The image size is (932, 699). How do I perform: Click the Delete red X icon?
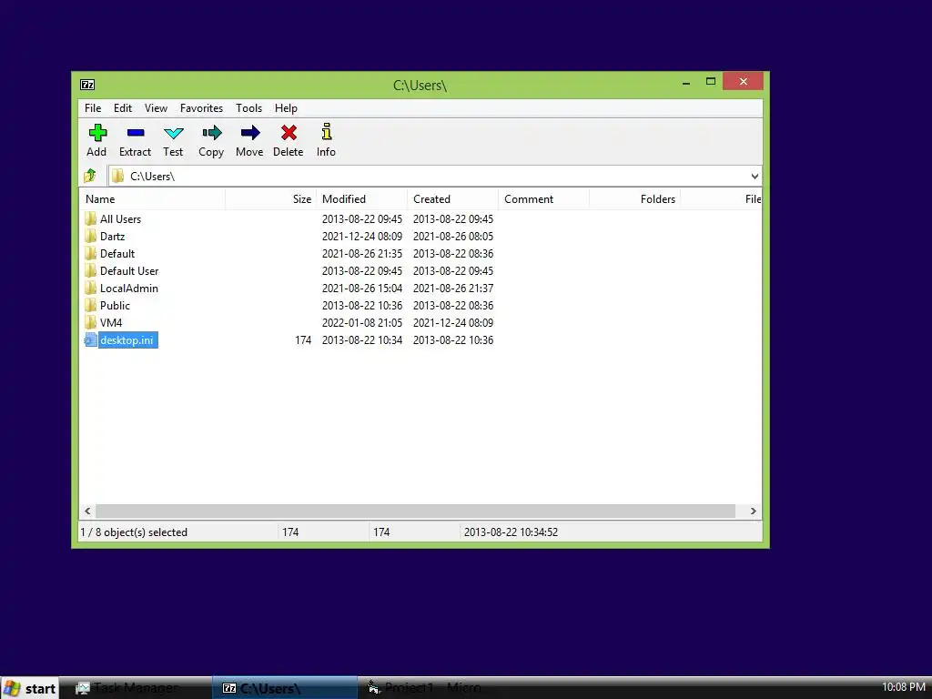[x=289, y=133]
